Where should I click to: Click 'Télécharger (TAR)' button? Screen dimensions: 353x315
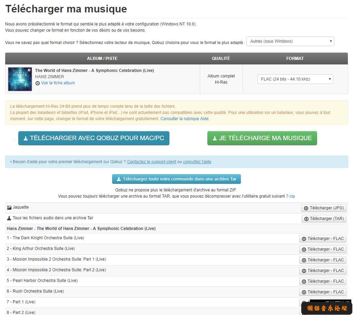coord(324,219)
